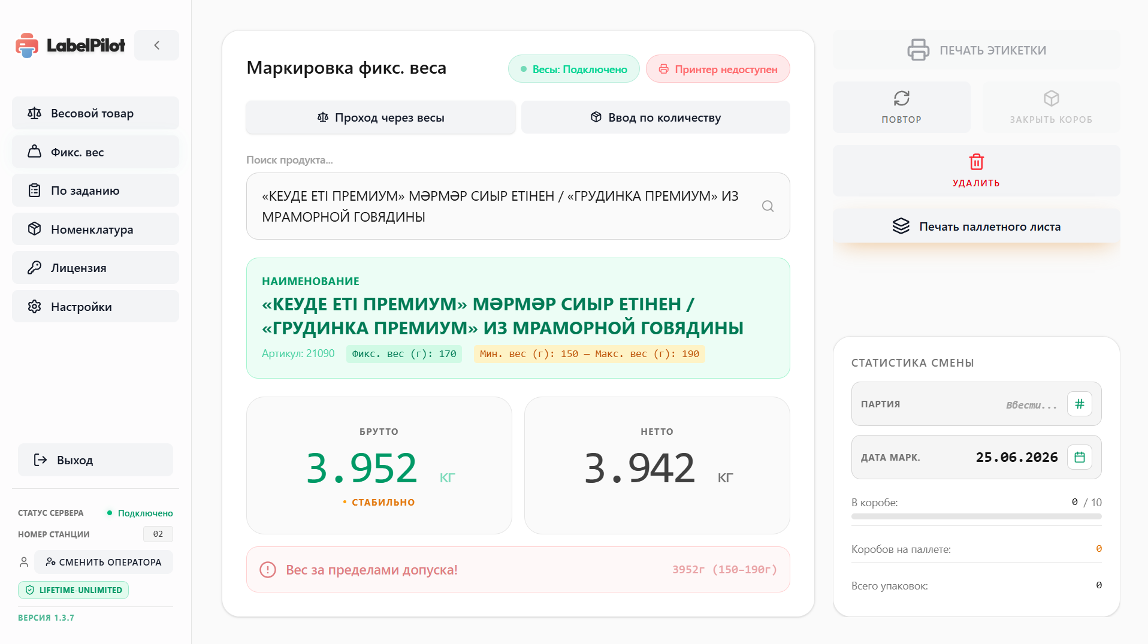The image size is (1148, 644).
Task: Click the Коробов на паллете value
Action: coord(1098,549)
